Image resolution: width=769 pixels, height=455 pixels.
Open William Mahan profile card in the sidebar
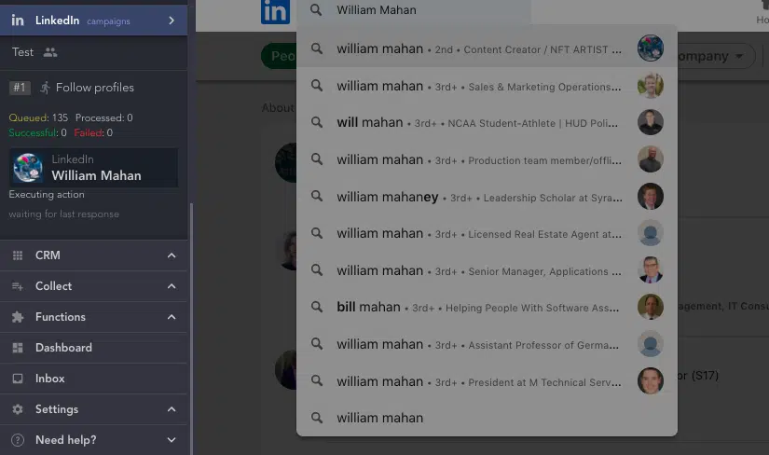coord(93,168)
